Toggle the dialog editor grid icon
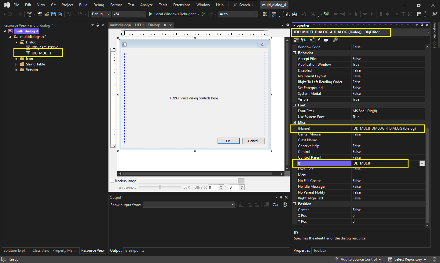Image resolution: width=440 pixels, height=263 pixels. [x=420, y=14]
